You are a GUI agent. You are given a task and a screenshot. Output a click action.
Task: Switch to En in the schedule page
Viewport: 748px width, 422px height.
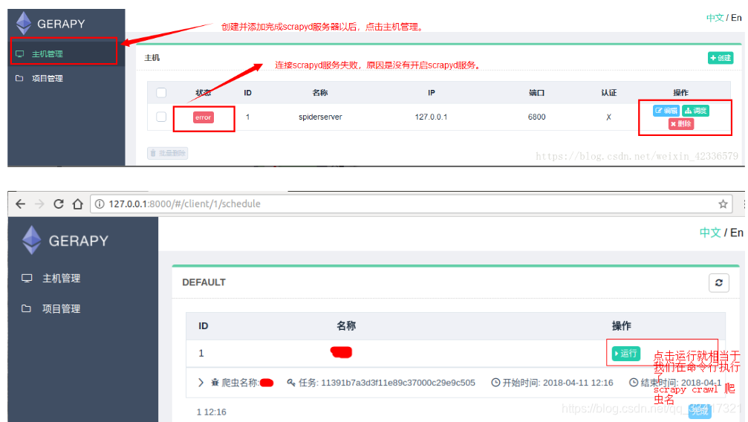[737, 233]
